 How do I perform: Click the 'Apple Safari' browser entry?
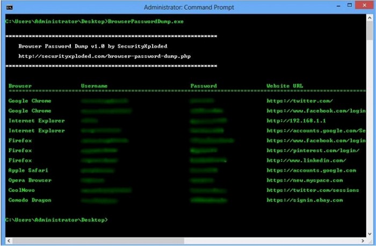(28, 170)
